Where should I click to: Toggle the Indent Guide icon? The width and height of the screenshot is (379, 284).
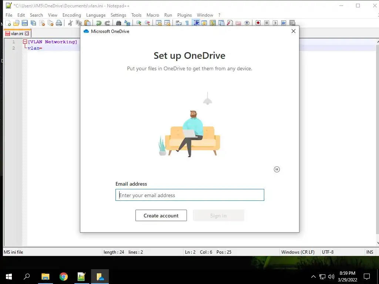coord(196,23)
